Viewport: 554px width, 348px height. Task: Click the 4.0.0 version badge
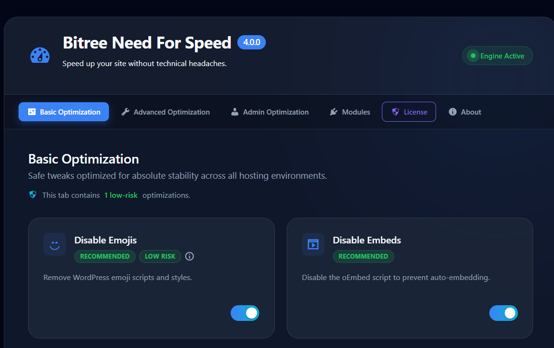(x=252, y=42)
